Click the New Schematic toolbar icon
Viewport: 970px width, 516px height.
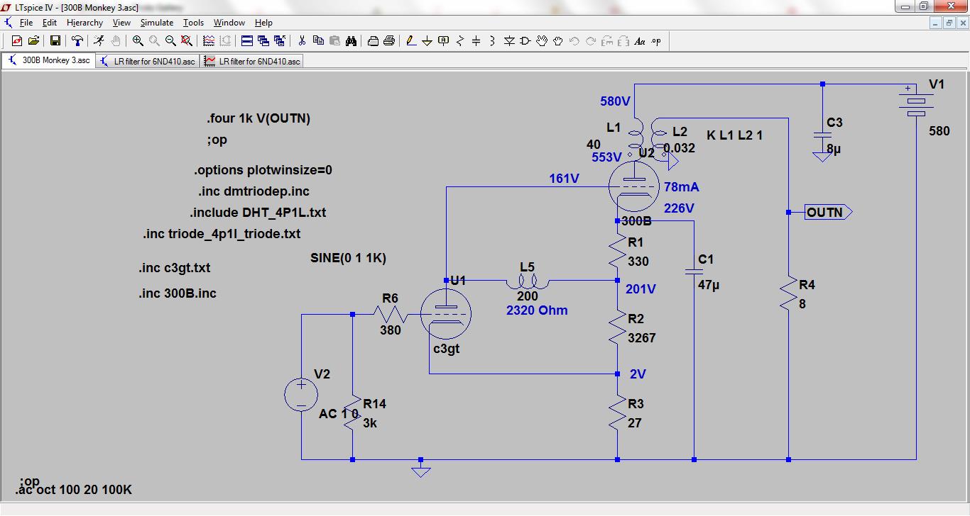(17, 41)
